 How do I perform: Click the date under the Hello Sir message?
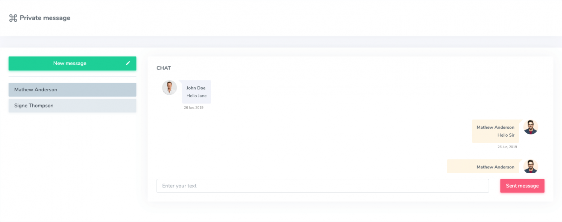click(x=507, y=147)
